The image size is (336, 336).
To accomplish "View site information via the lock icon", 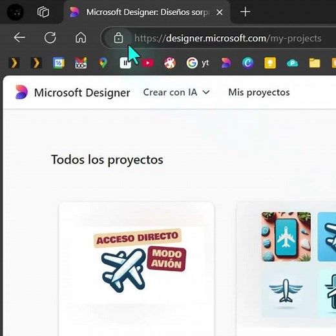I will click(x=118, y=38).
